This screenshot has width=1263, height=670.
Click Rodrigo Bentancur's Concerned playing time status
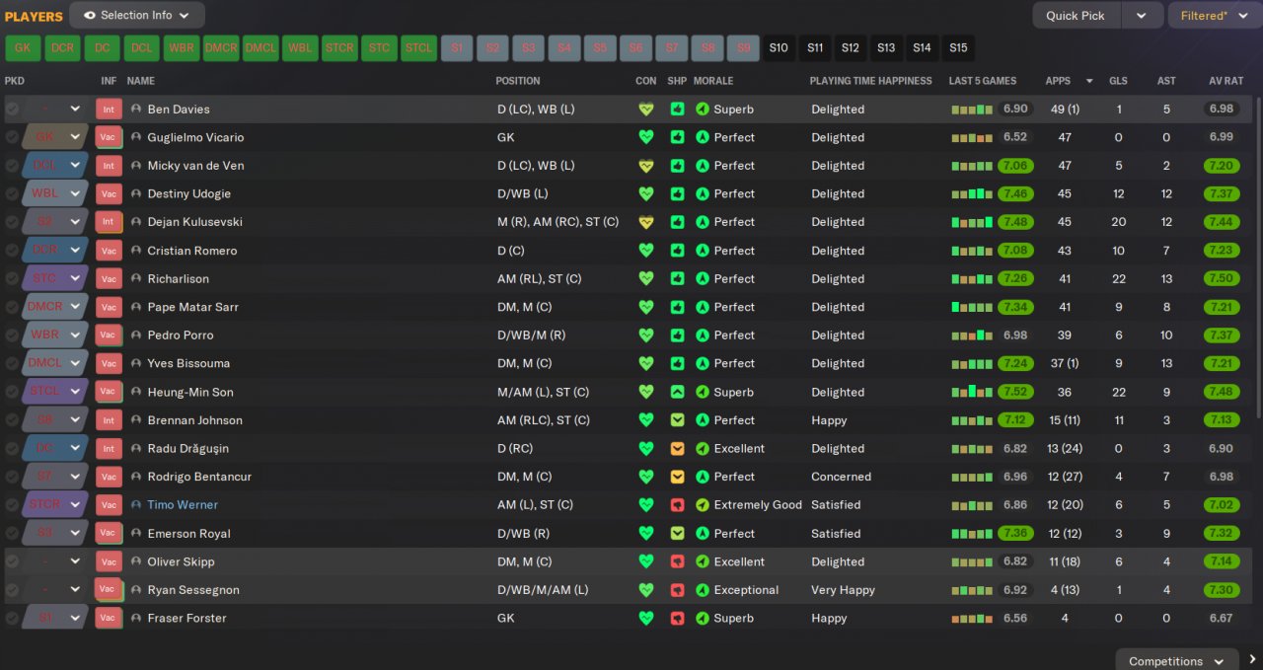(x=842, y=477)
